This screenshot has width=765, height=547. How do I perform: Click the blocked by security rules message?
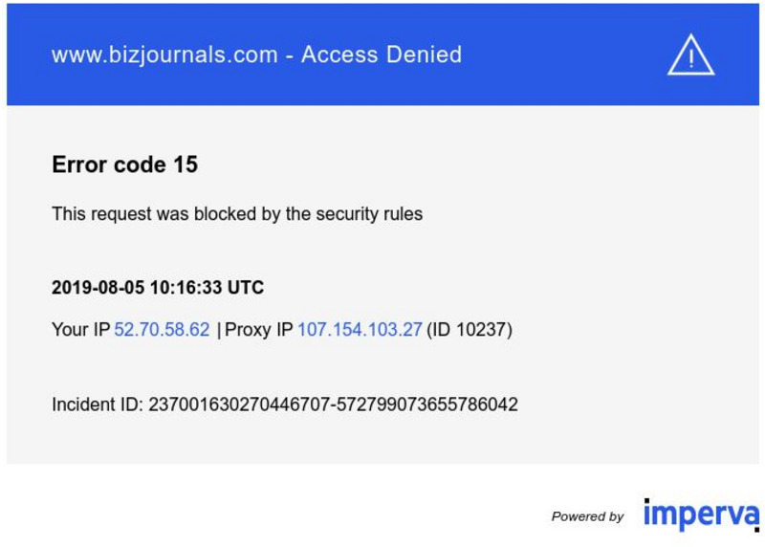point(237,213)
